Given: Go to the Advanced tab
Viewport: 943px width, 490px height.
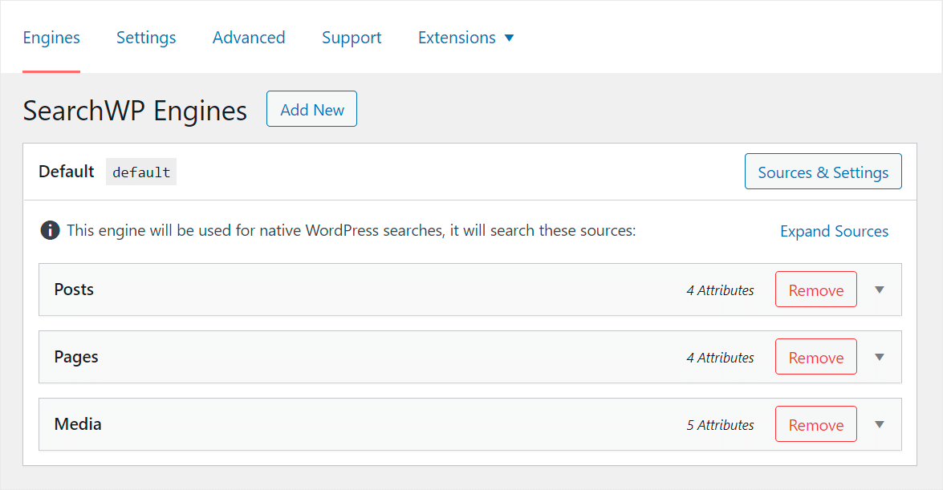Looking at the screenshot, I should 249,37.
